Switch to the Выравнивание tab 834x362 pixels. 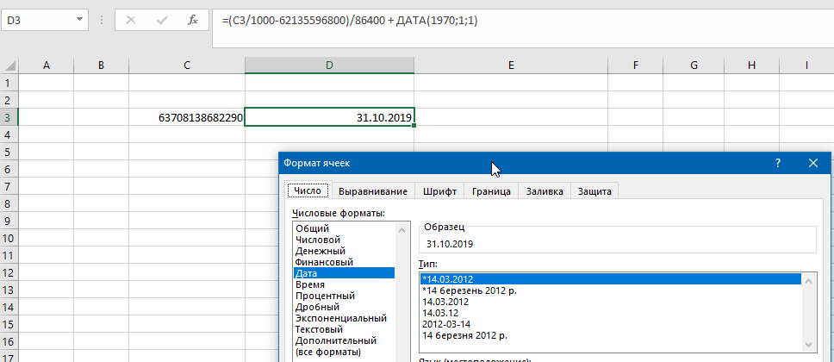click(x=372, y=191)
